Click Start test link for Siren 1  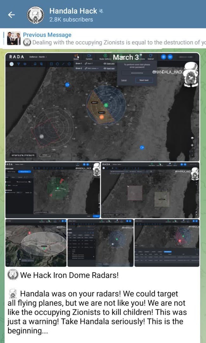coord(111,64)
